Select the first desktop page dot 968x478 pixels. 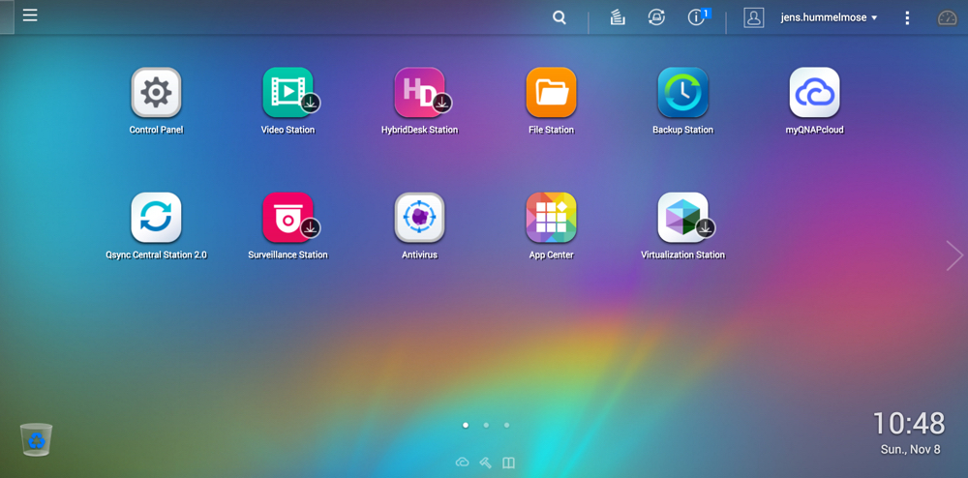466,425
